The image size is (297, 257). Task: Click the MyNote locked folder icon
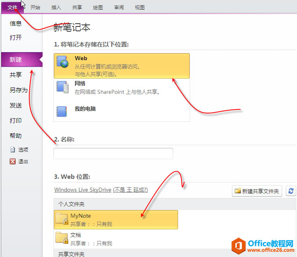coord(62,219)
